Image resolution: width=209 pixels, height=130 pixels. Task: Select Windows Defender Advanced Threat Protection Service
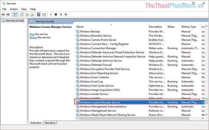pos(112,52)
